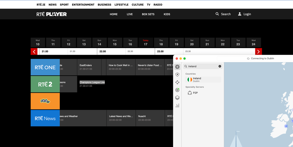Open the stacked layers icon in VPN sidebar

(177, 98)
